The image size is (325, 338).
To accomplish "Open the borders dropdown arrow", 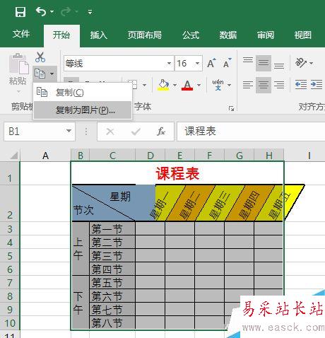I will coord(144,85).
